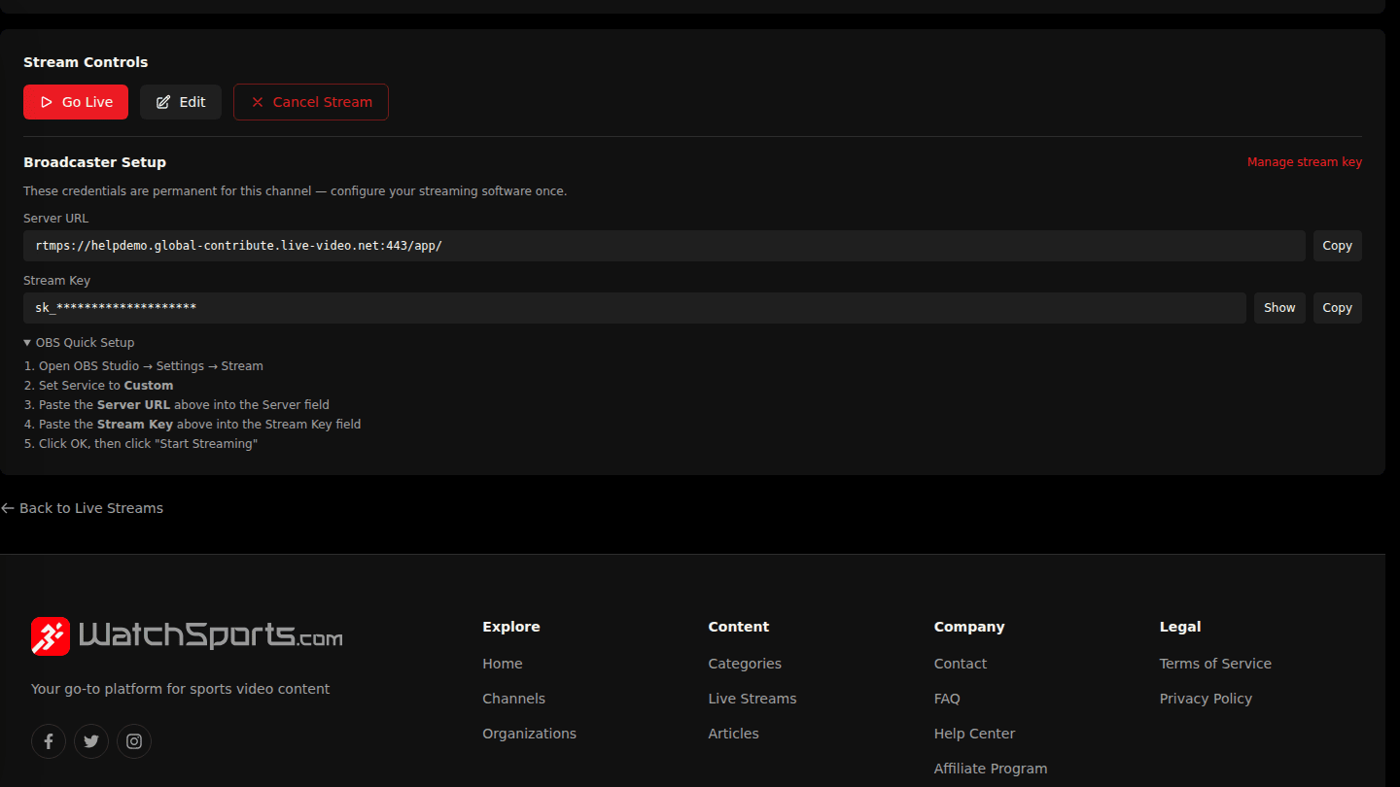Open the Twitter social icon
This screenshot has height=787, width=1400.
pyautogui.click(x=91, y=741)
